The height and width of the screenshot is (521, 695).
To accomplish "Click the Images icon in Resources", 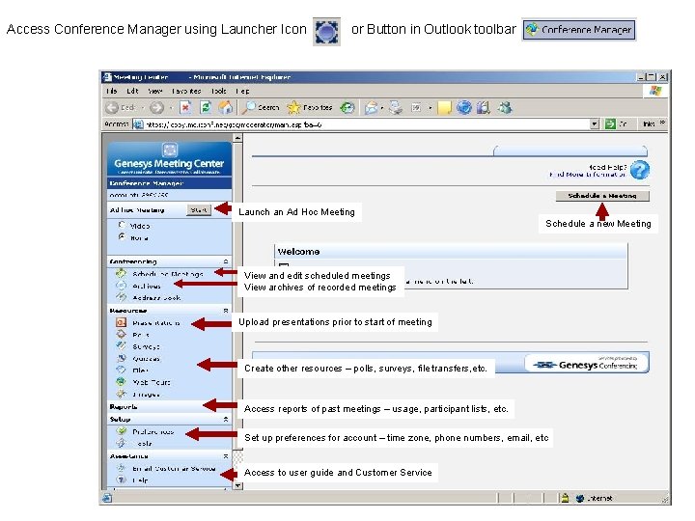I will coord(121,394).
